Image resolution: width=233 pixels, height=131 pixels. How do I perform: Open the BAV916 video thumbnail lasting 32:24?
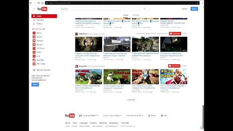tap(174, 44)
